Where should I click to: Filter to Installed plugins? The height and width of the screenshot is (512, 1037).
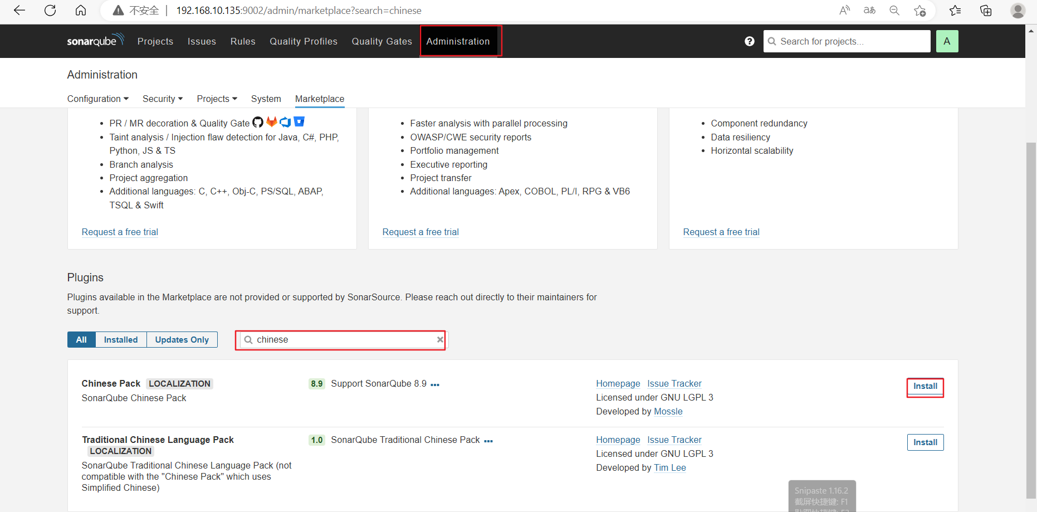(x=121, y=340)
